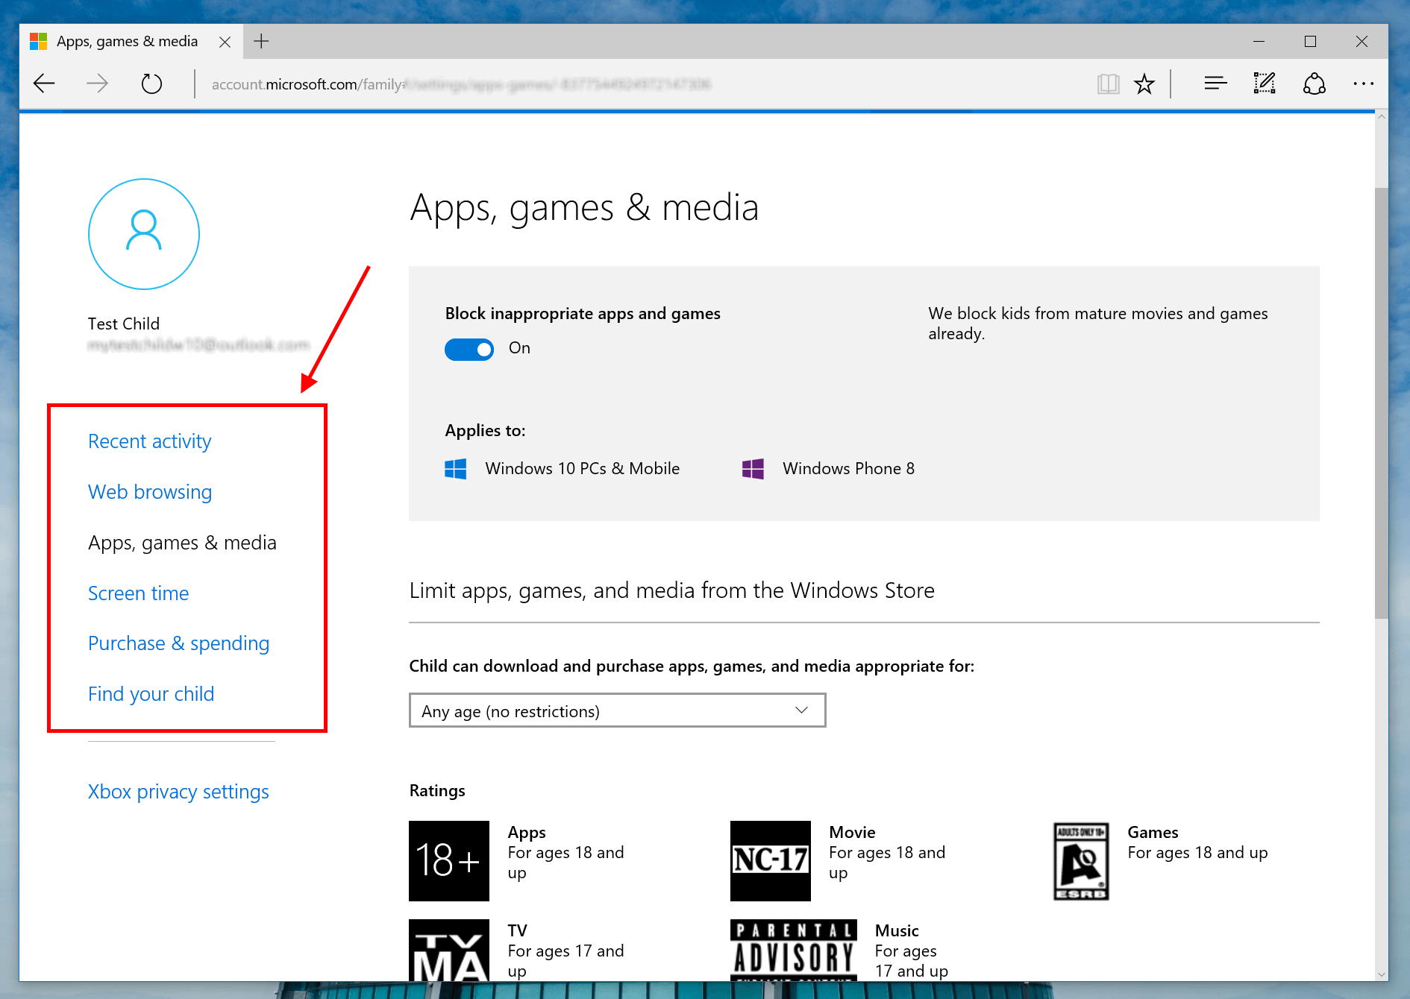Minimize the Edge browser window
This screenshot has height=999, width=1410.
1259,42
